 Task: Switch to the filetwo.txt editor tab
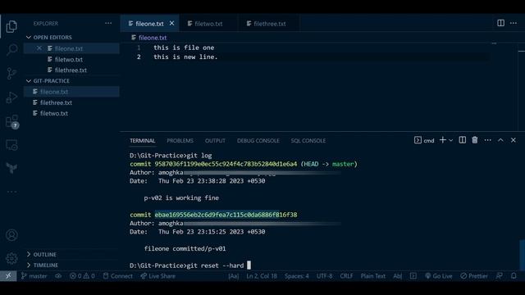208,24
